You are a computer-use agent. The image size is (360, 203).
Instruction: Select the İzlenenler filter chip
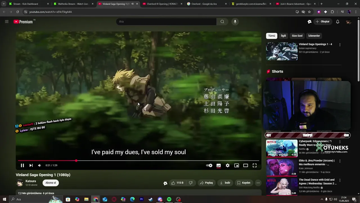pos(314,36)
